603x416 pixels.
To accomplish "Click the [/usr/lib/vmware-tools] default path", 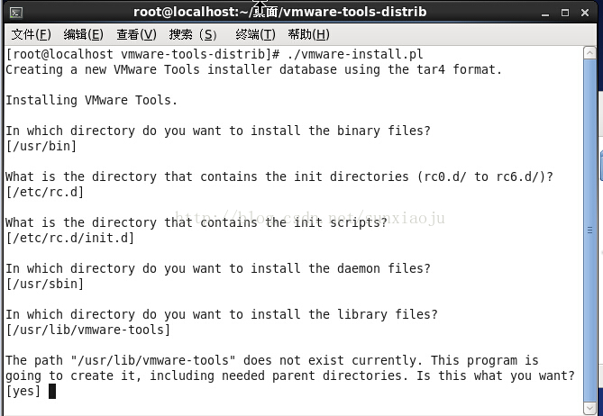I will [87, 330].
